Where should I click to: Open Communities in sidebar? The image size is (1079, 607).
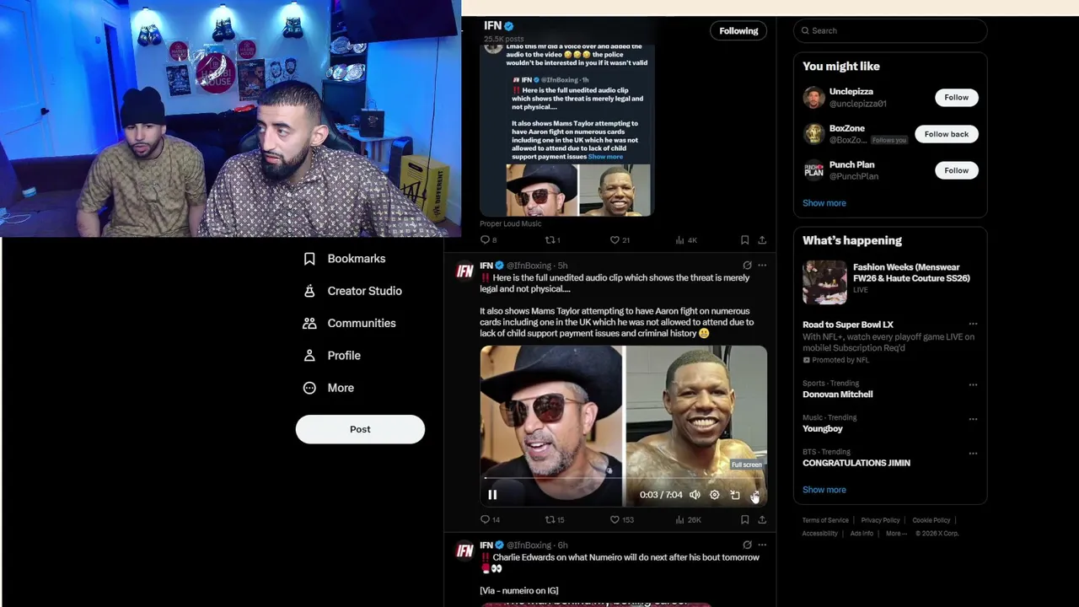click(x=350, y=323)
